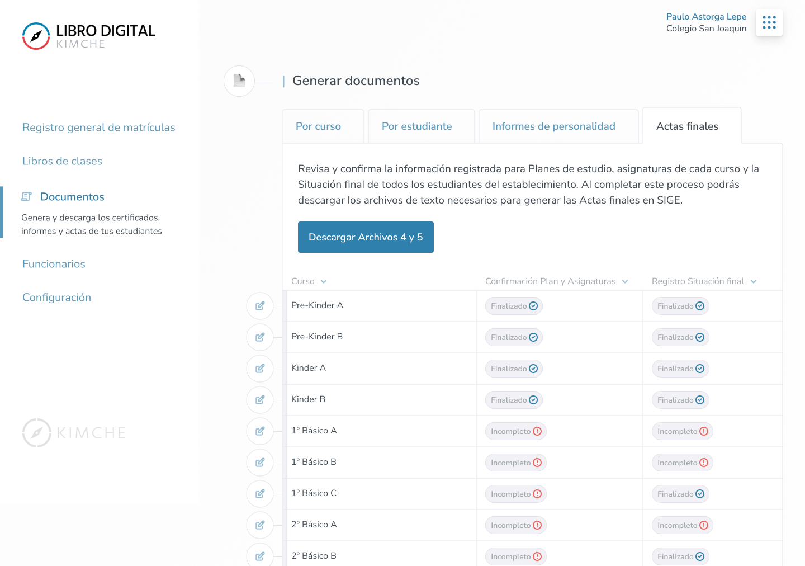
Task: Click the Libro Digital Kimche compass logo
Action: 36,36
